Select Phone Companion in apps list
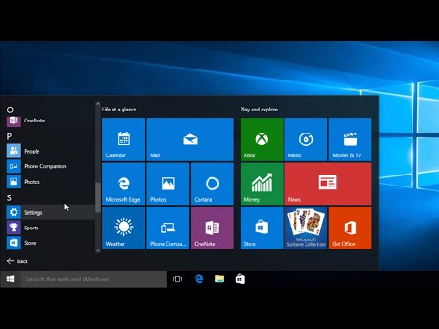The height and width of the screenshot is (329, 439). point(48,166)
